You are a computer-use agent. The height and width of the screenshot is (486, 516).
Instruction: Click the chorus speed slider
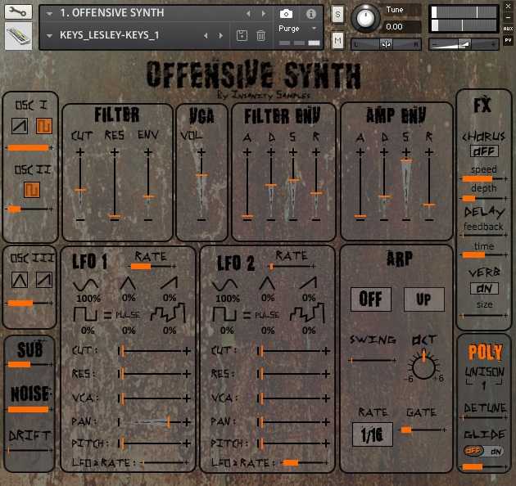point(483,179)
